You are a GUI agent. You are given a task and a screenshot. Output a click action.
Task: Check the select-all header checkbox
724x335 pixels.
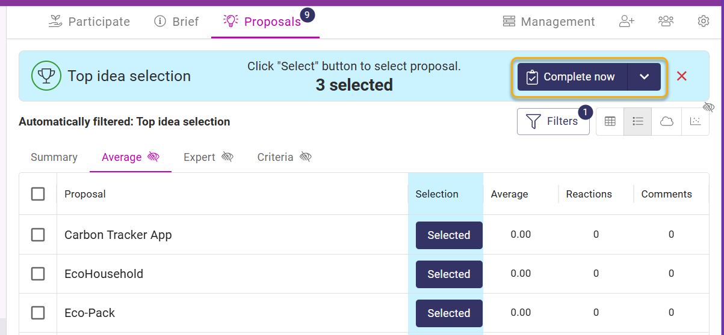(x=38, y=194)
